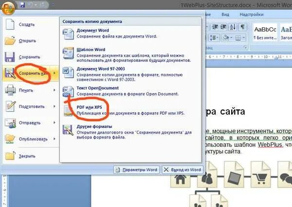
Task: Click the Закрыть folder icon
Action: [10, 155]
